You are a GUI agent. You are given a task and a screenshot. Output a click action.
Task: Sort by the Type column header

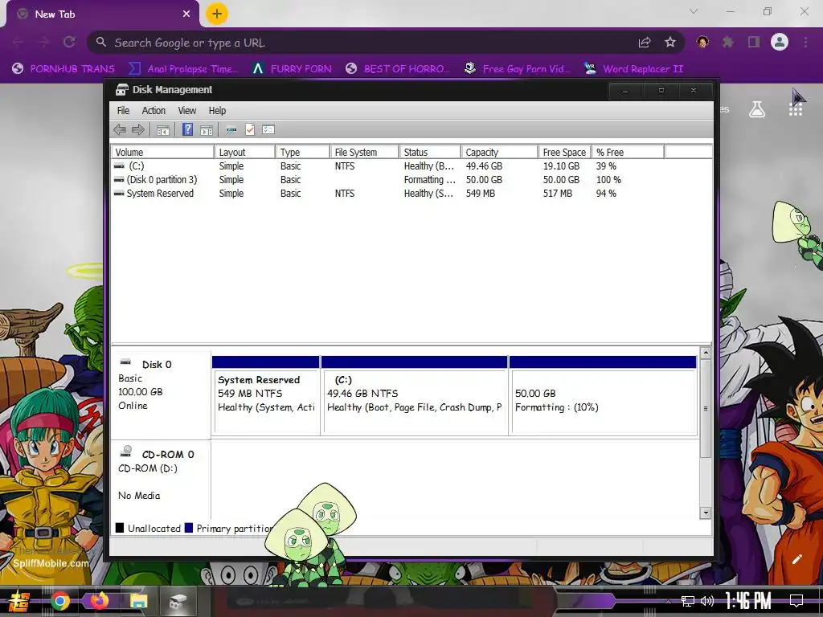(x=303, y=152)
